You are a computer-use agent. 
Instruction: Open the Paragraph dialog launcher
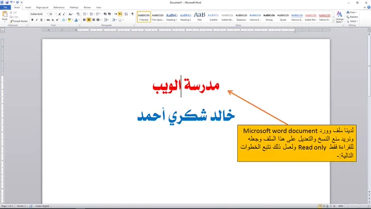click(134, 25)
